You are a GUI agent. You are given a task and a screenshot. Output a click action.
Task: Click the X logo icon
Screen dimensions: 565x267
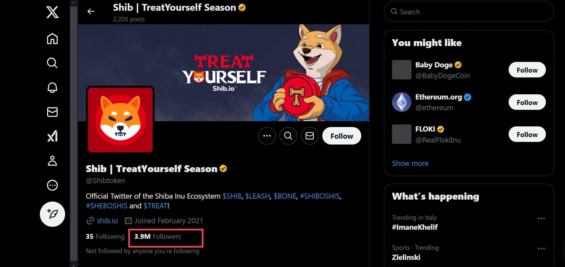(x=52, y=13)
